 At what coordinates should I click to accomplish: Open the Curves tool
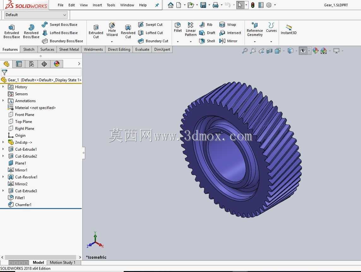[x=271, y=27]
